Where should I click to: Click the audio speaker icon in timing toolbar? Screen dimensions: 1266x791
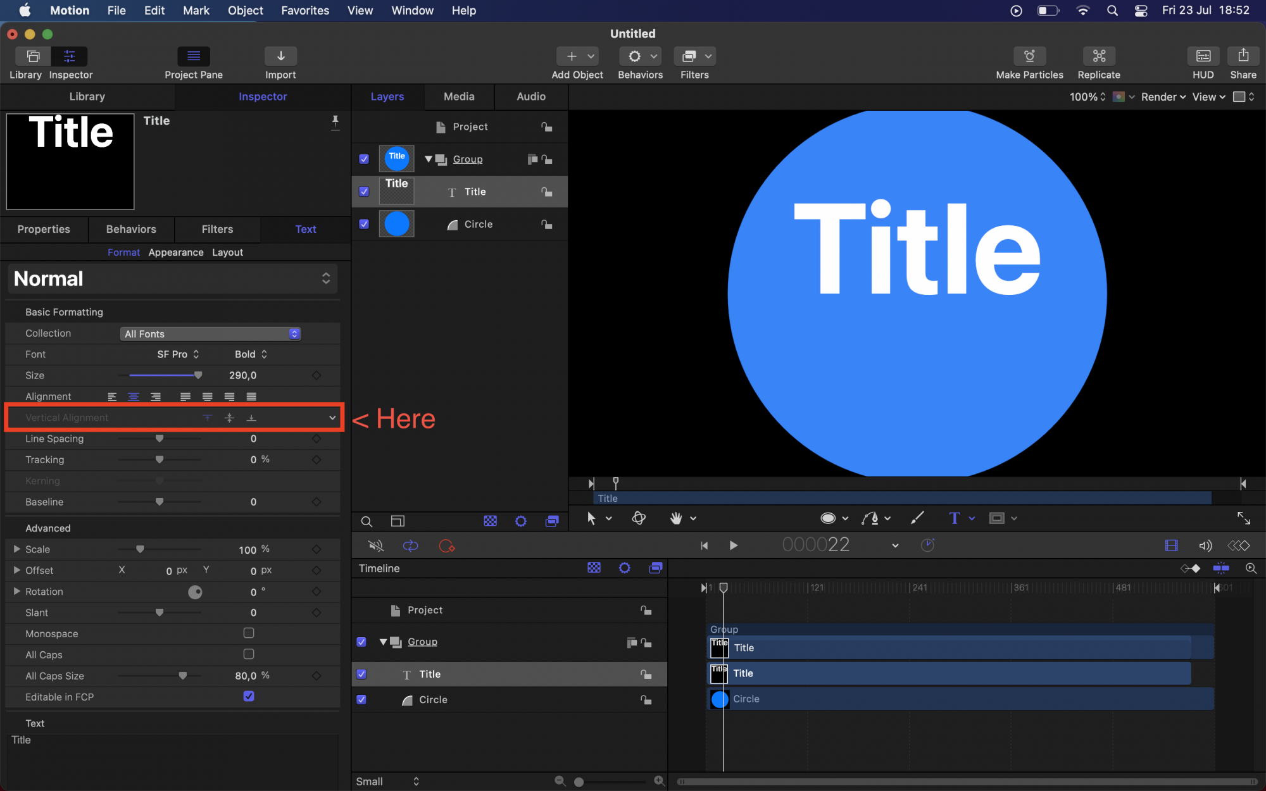pyautogui.click(x=1205, y=545)
